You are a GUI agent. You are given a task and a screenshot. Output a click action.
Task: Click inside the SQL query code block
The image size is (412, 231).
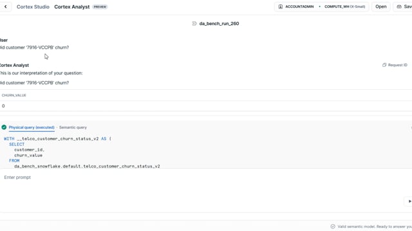tap(205, 152)
